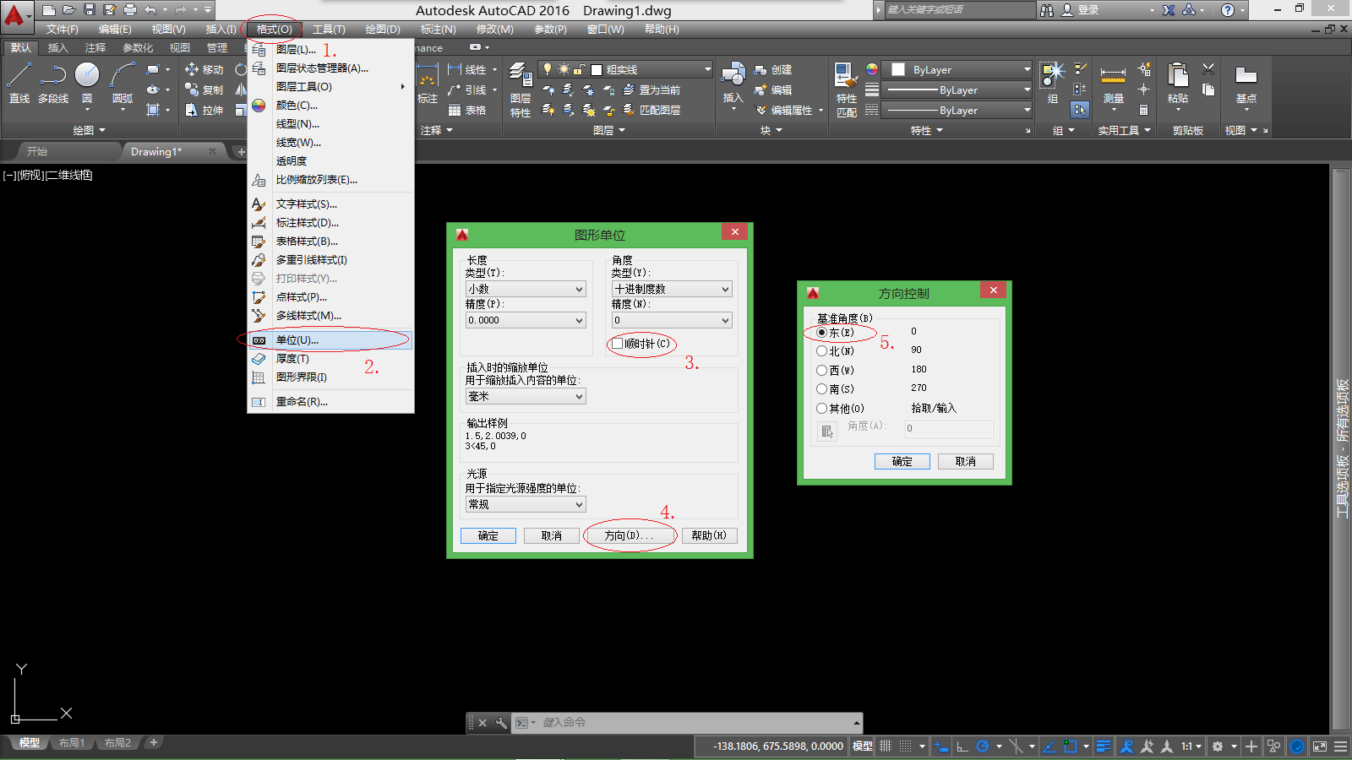Expand the 十进制度数 angle type dropdown
Screen dimensions: 1352x760
click(x=672, y=290)
